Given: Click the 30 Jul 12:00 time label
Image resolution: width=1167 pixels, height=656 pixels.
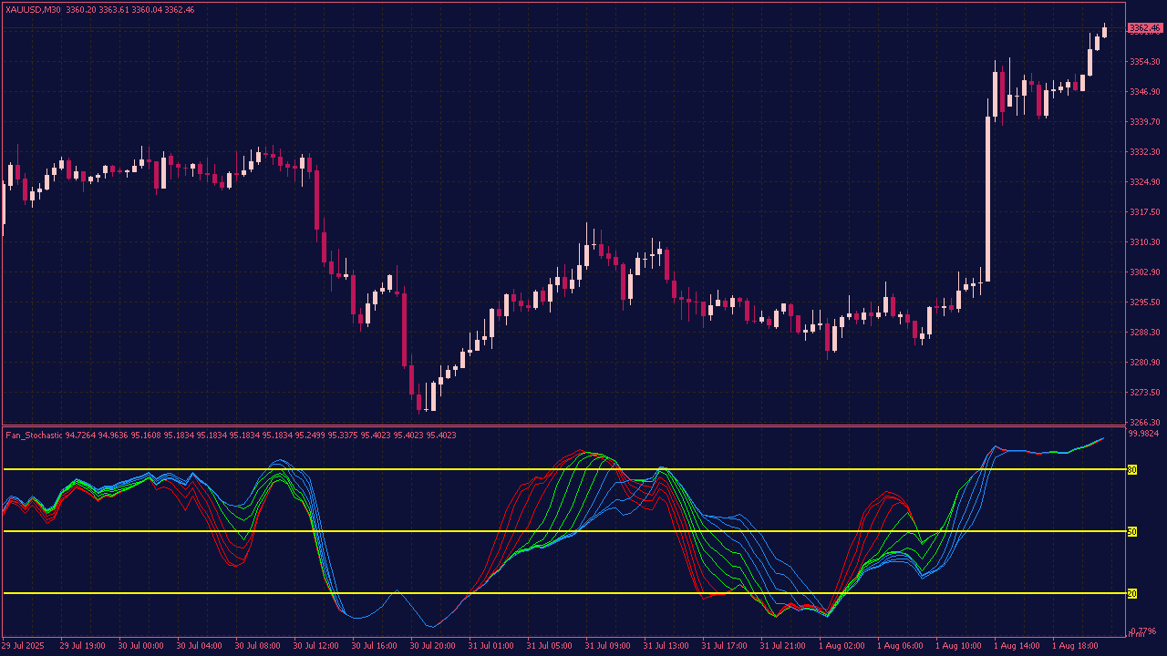Looking at the screenshot, I should pyautogui.click(x=316, y=645).
